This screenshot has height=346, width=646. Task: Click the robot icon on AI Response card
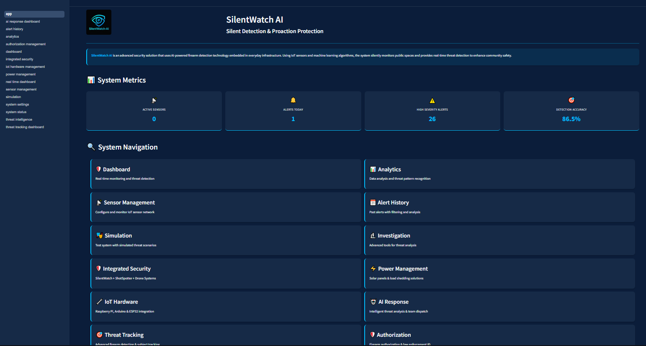373,302
